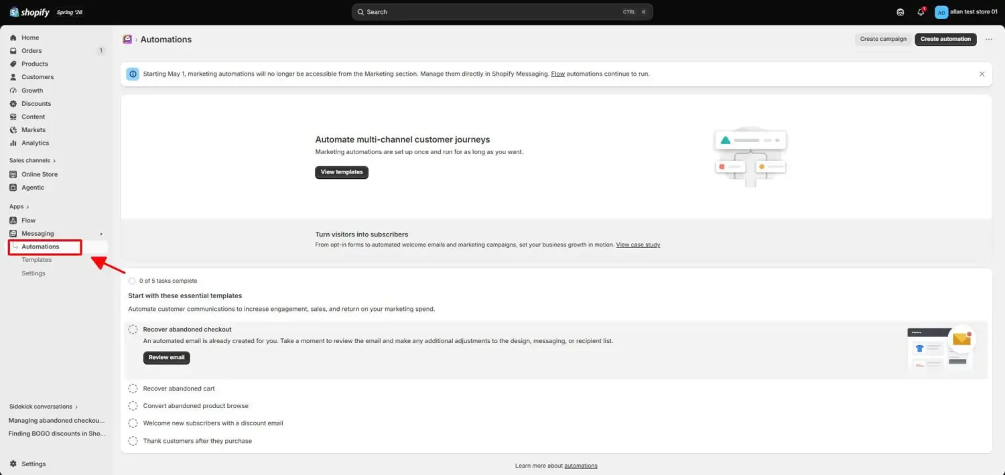Go to Analytics in the sidebar
This screenshot has height=475, width=1005.
(x=35, y=143)
